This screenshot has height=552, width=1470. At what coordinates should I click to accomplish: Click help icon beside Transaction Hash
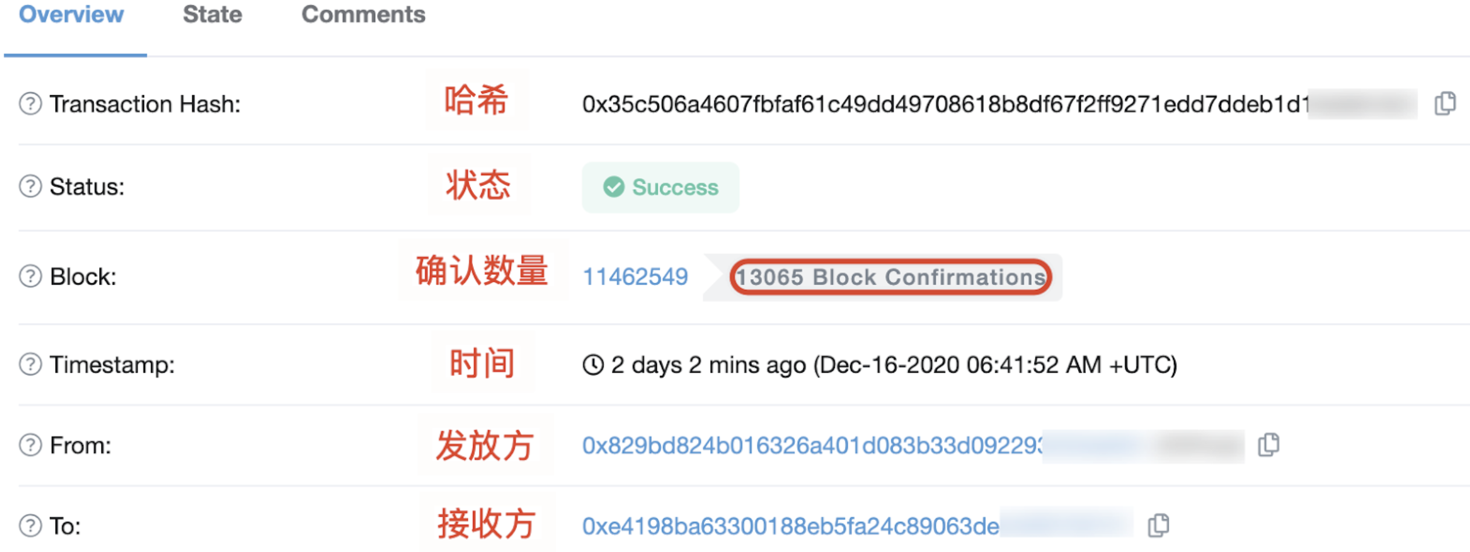(x=30, y=104)
